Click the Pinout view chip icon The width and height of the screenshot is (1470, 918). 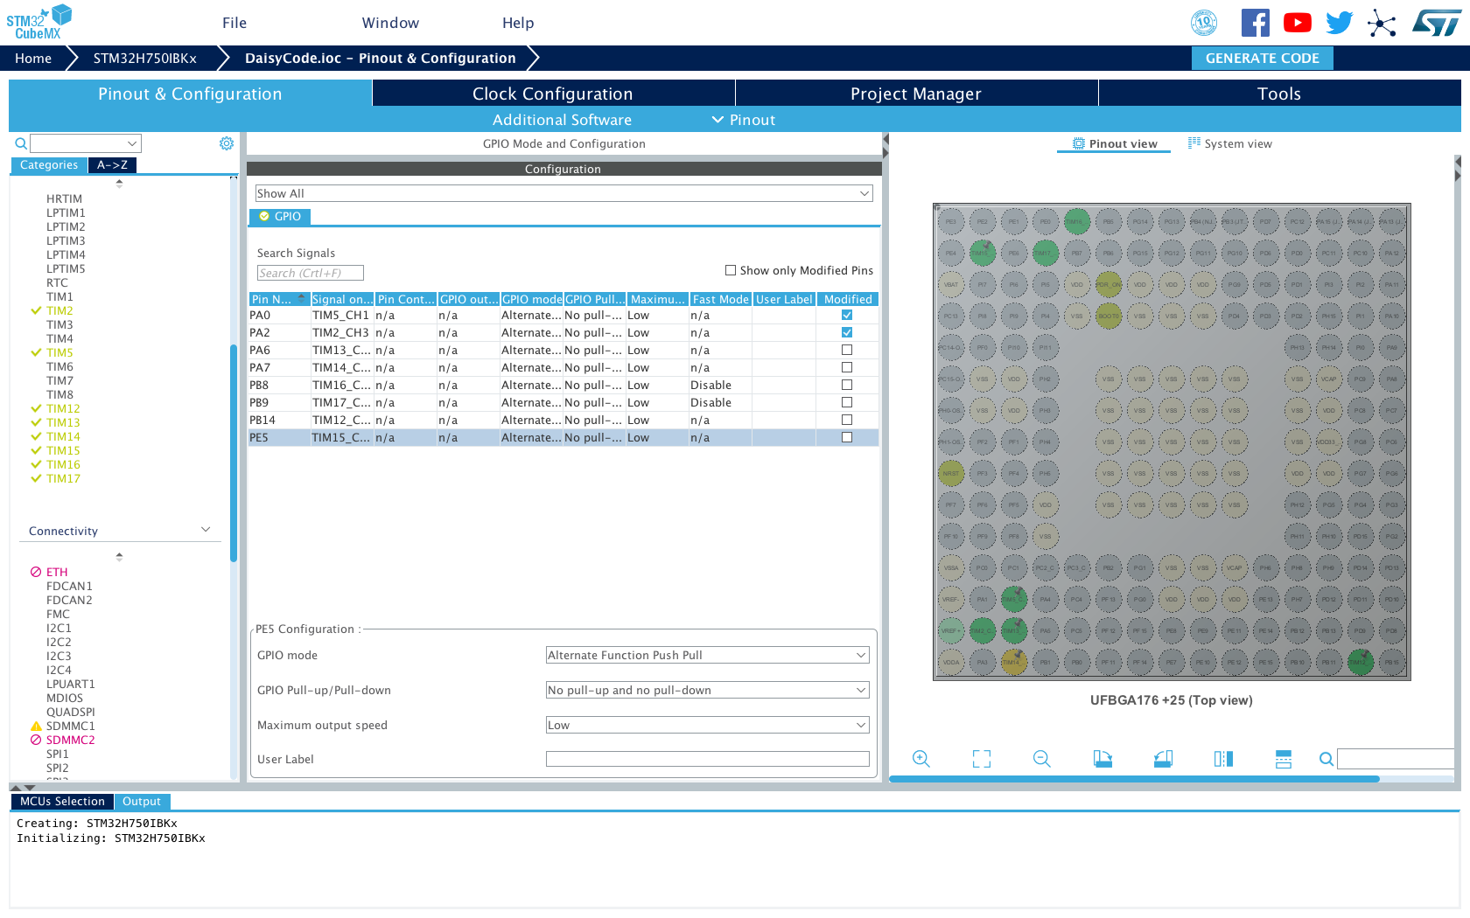1079,143
